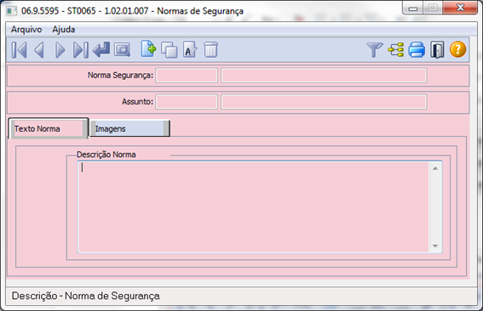The image size is (483, 311).
Task: Add a new record with plus icon
Action: pyautogui.click(x=148, y=49)
